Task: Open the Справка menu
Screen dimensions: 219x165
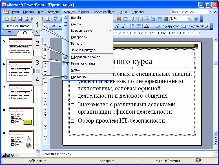Action: tap(138, 12)
